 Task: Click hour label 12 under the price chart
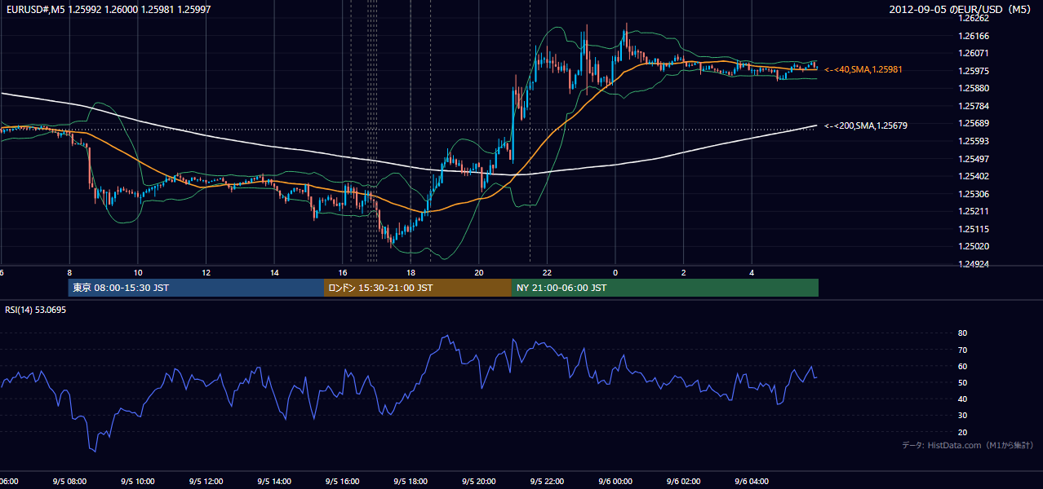[x=206, y=272]
